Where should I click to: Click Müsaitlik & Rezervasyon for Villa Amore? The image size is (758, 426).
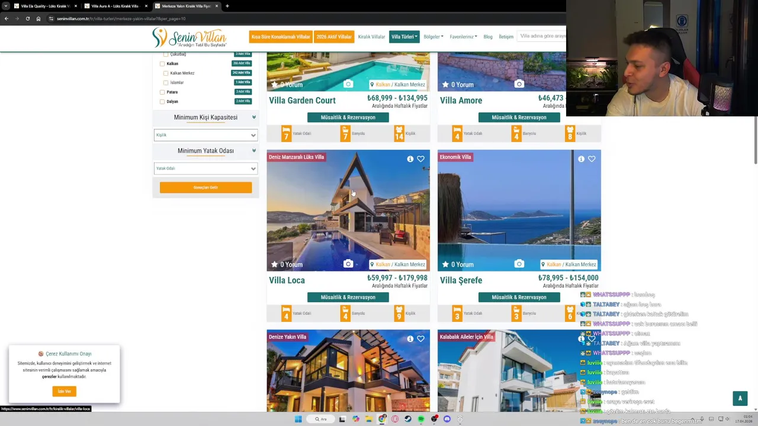pos(519,117)
